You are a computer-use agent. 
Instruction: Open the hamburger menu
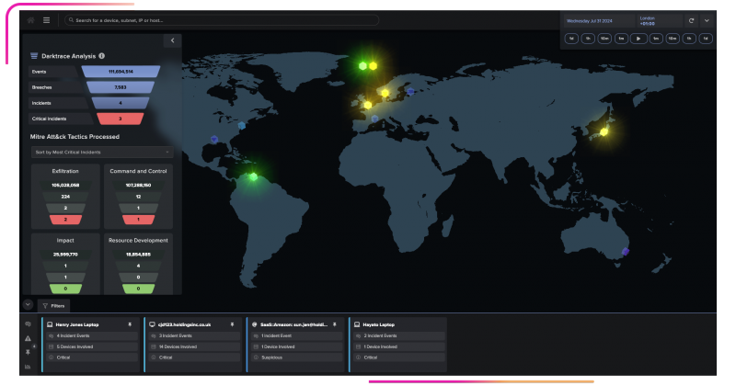[46, 19]
